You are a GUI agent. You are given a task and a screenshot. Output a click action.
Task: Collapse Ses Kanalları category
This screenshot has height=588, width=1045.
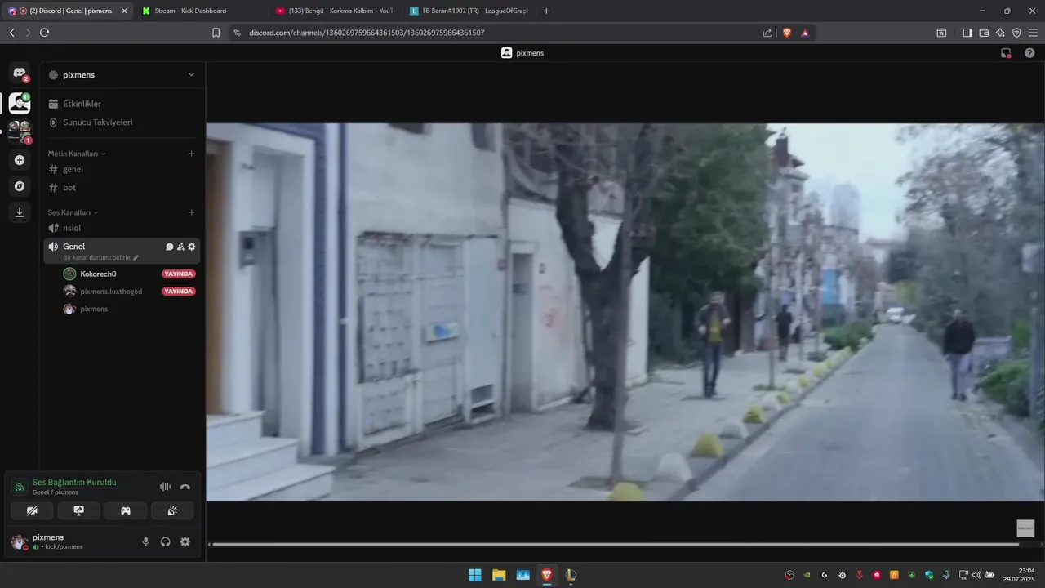tap(73, 212)
